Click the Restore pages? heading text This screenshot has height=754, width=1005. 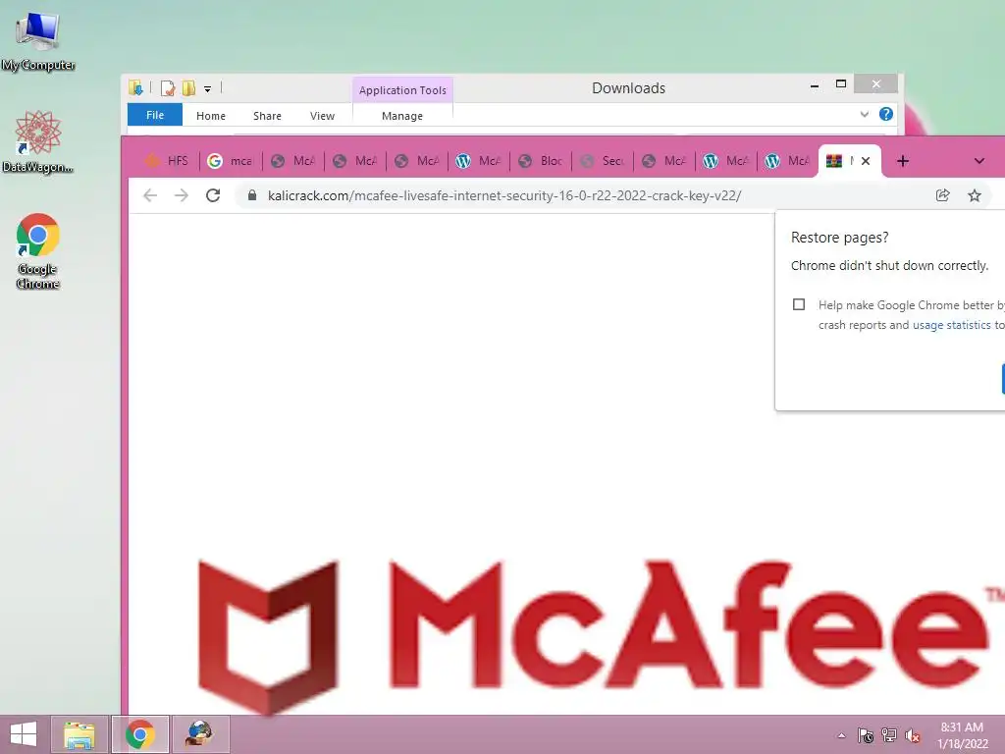coord(840,238)
